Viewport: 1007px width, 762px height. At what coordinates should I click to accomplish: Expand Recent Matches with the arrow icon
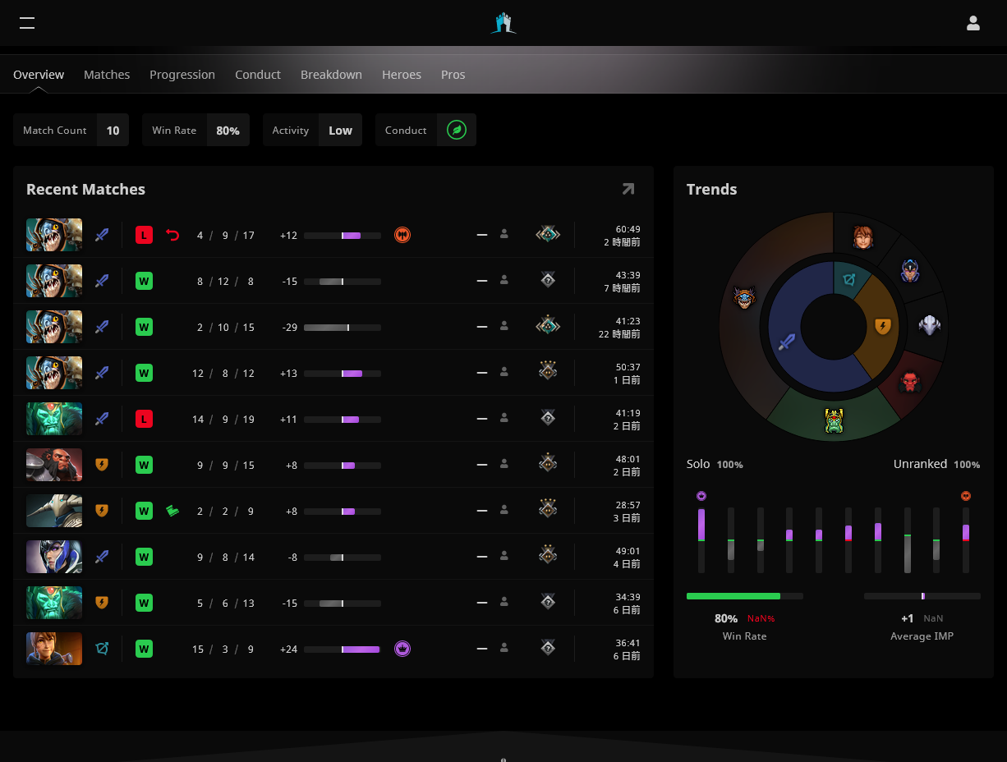pos(628,189)
